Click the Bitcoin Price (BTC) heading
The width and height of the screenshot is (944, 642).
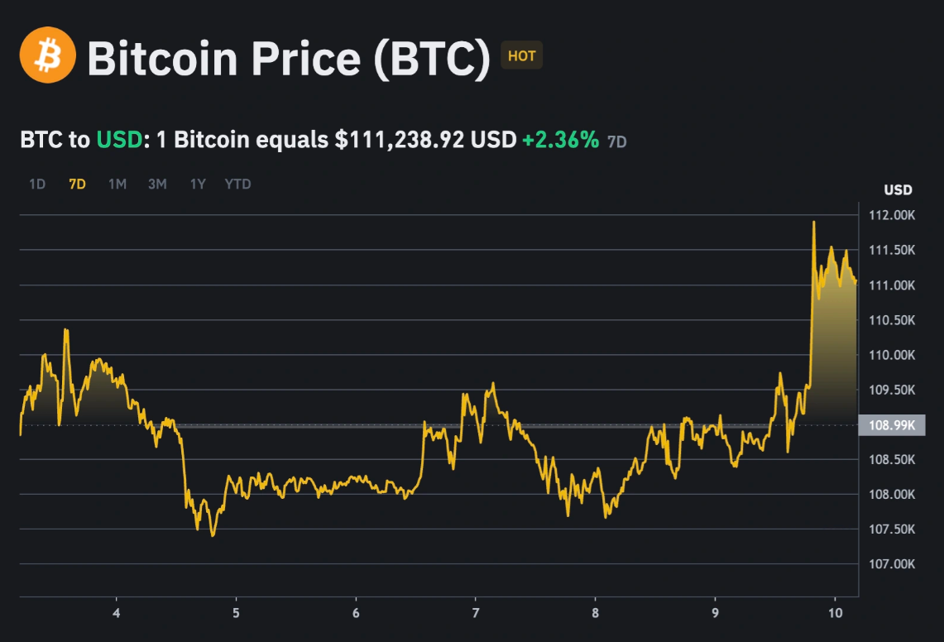pos(289,57)
